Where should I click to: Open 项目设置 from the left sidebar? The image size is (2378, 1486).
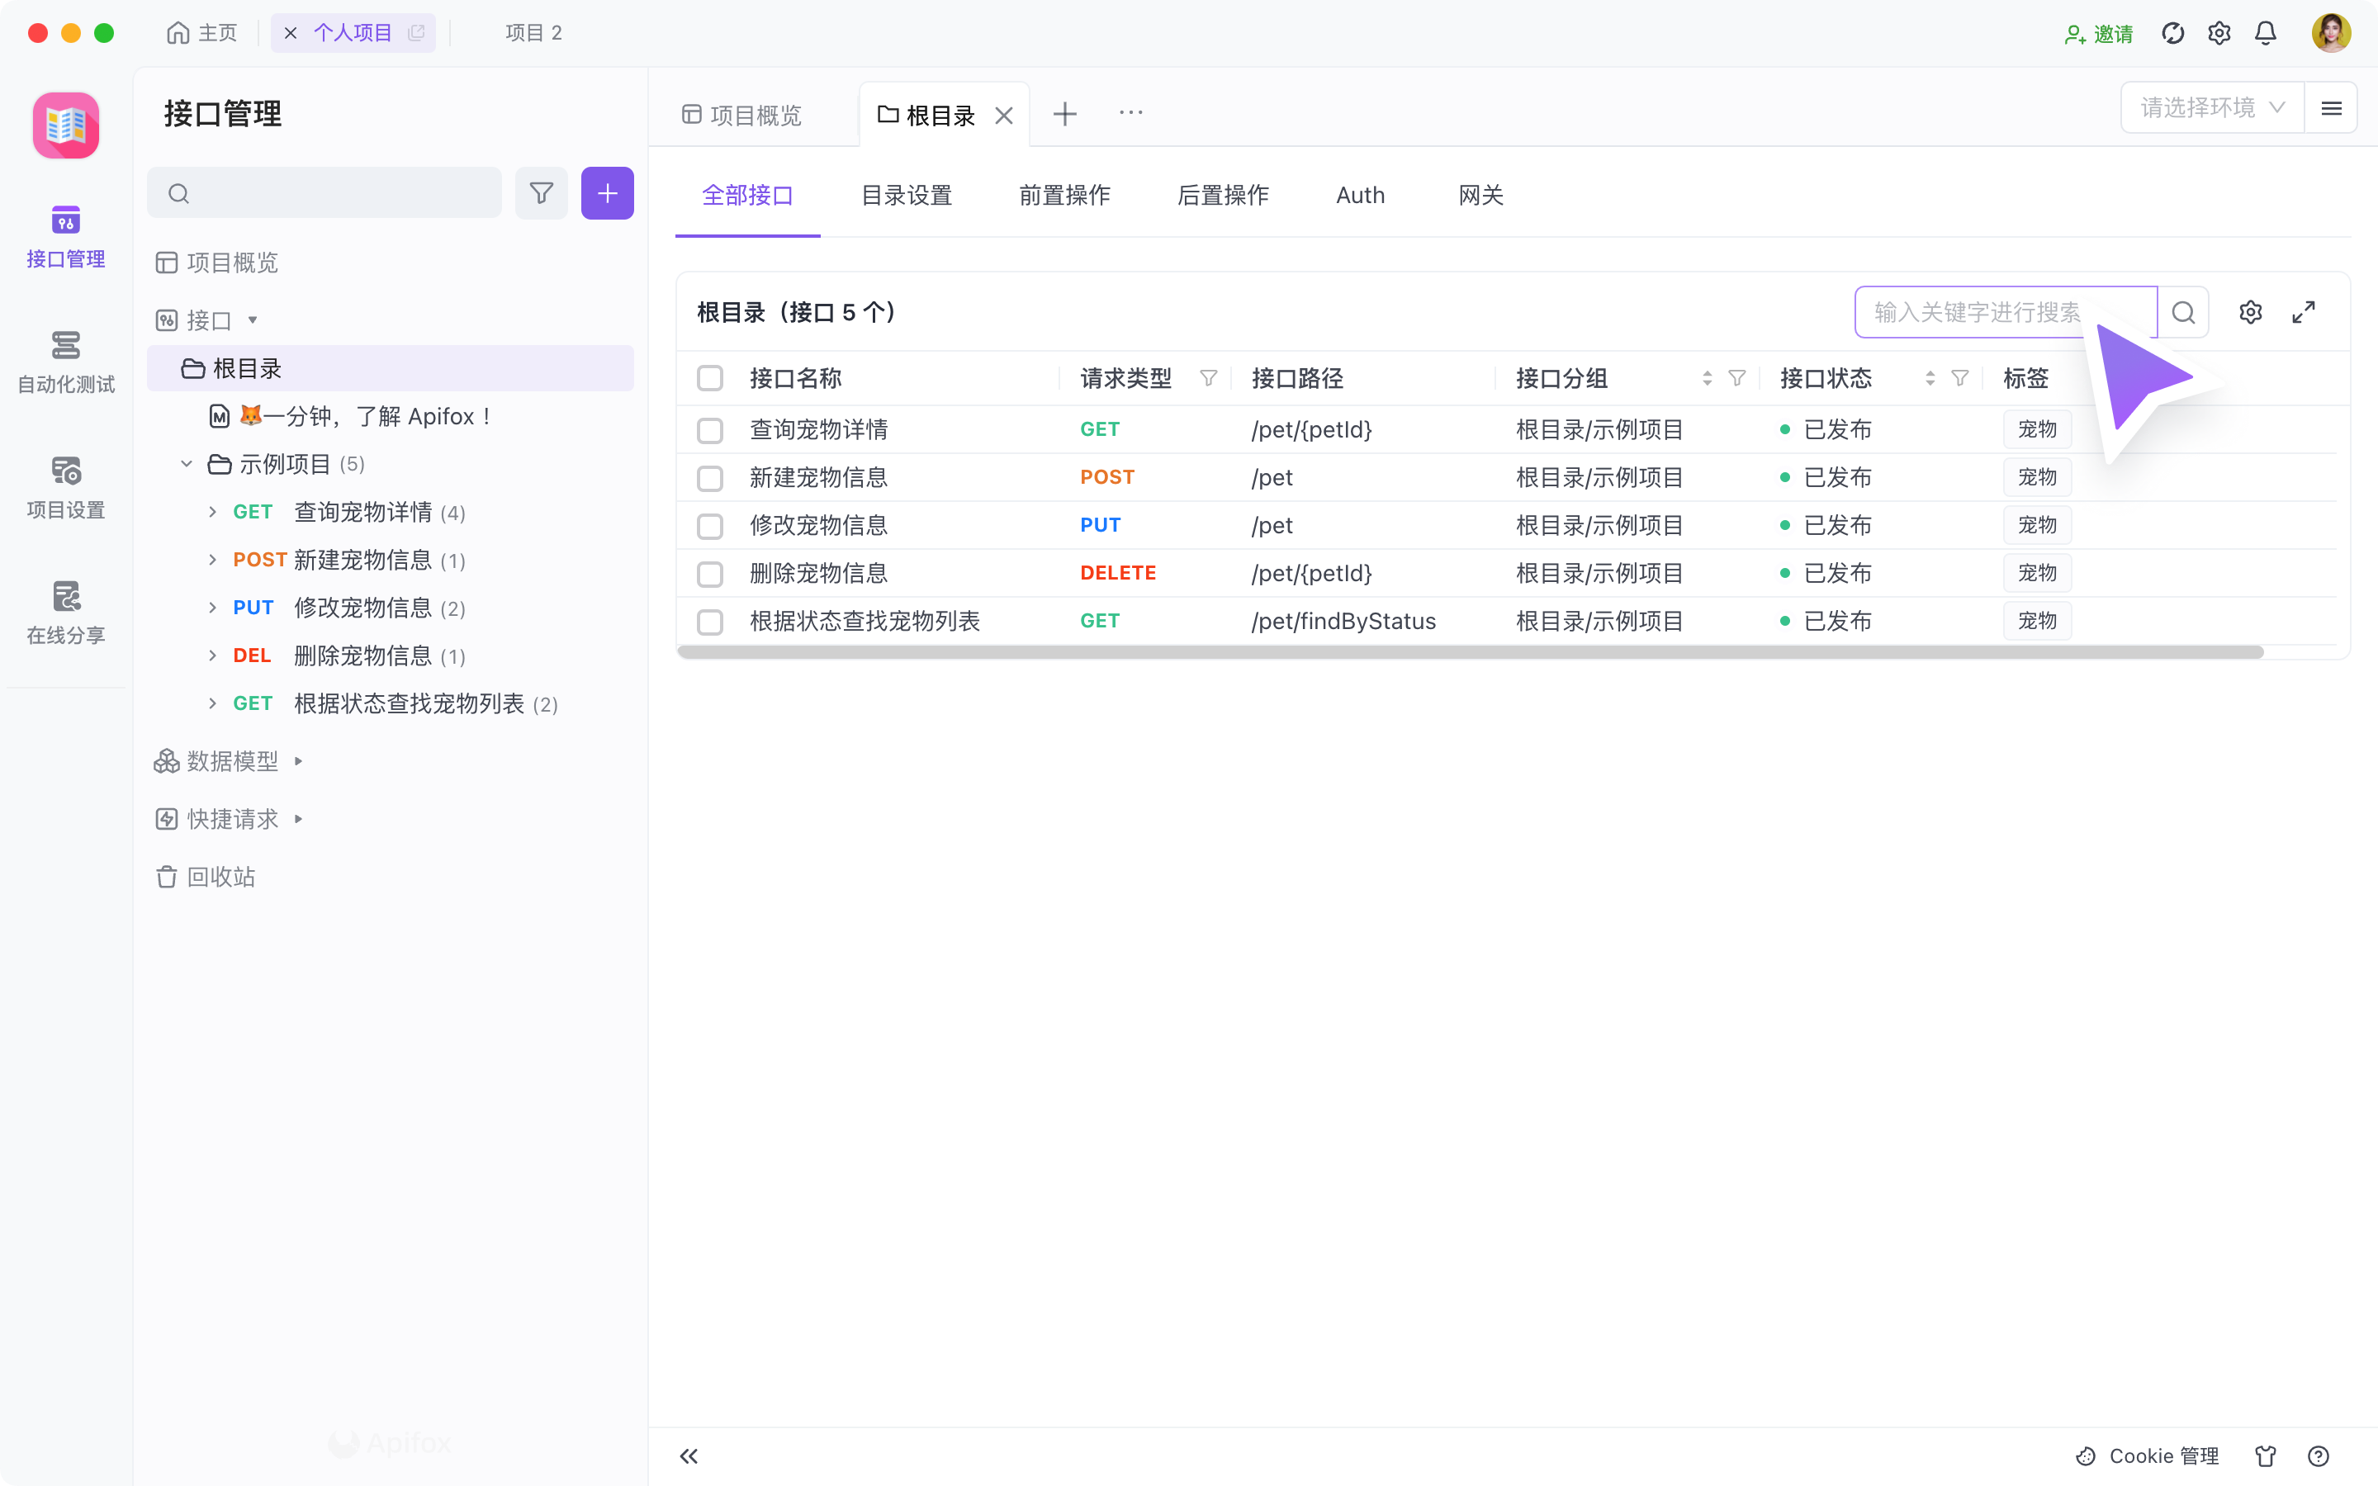pos(65,485)
